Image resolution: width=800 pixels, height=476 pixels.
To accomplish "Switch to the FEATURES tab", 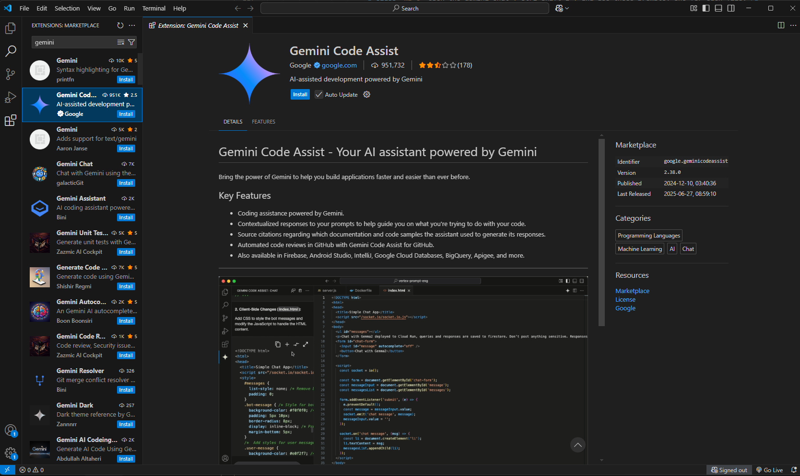I will (263, 122).
